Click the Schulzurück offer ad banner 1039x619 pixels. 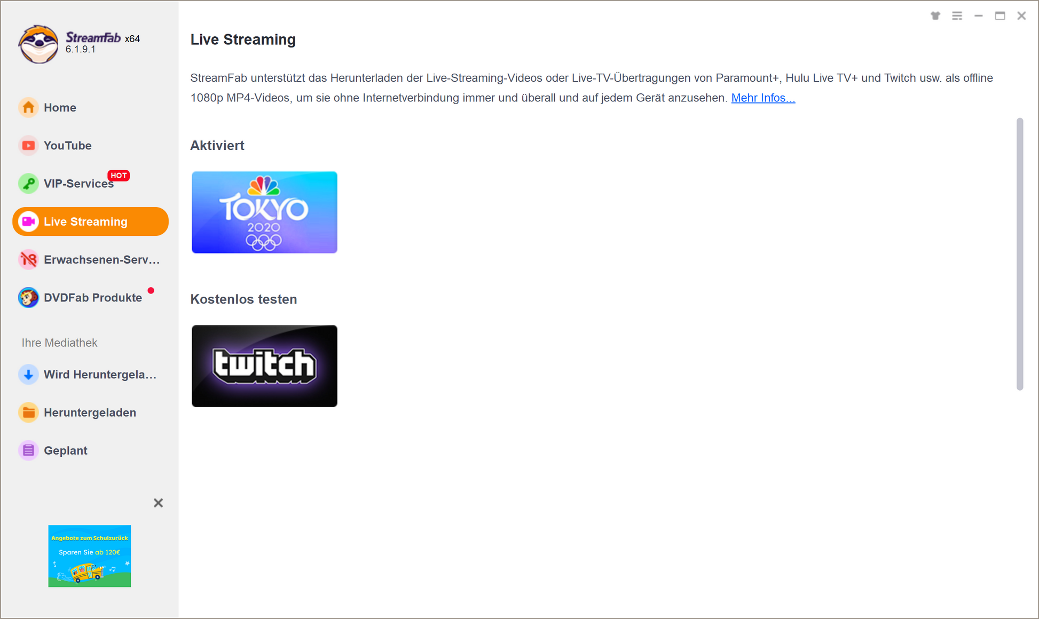[x=90, y=556]
